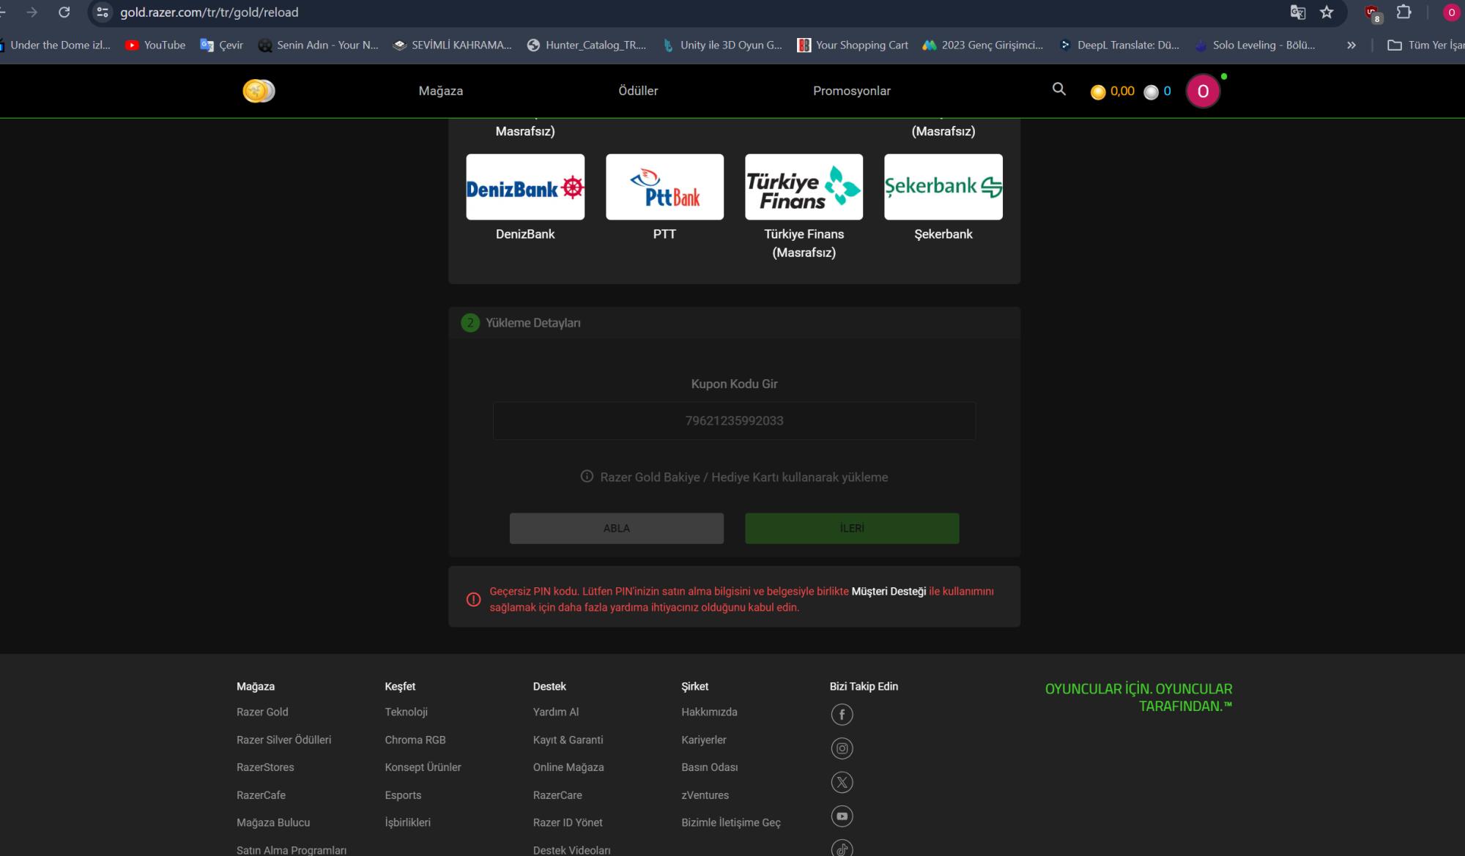The image size is (1465, 856).
Task: Select Şekerbank as payment option
Action: click(943, 186)
